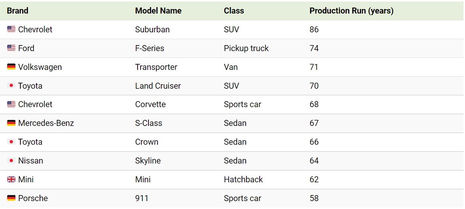Click the German flag beside Porsche
465x209 pixels.
click(x=11, y=198)
